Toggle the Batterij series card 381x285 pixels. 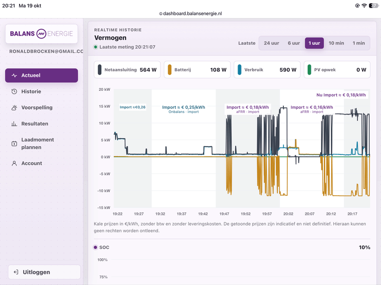point(197,70)
